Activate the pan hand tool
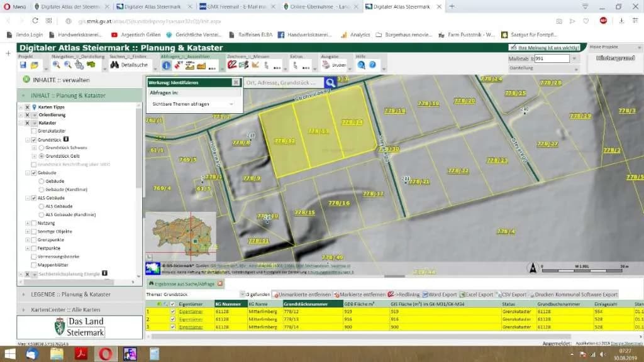This screenshot has height=362, width=644. click(x=79, y=65)
